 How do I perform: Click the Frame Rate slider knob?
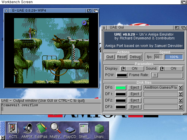tap(155, 75)
